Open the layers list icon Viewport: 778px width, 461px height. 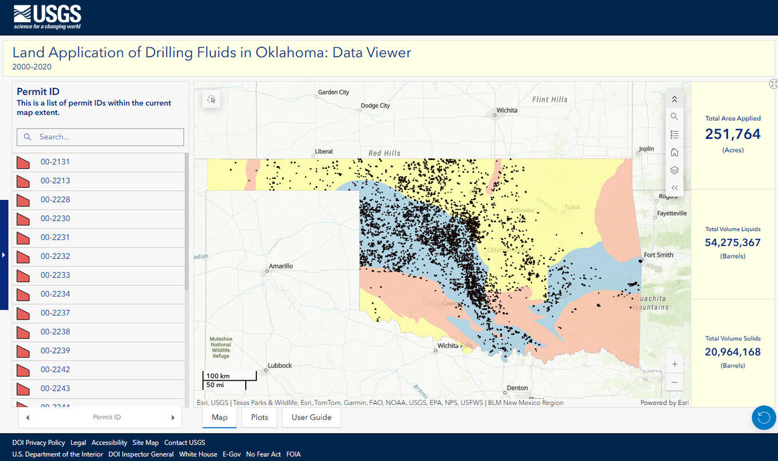674,170
